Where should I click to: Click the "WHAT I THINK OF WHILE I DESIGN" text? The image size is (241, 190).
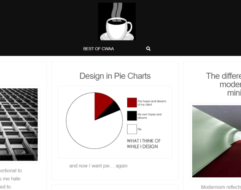tap(144, 143)
